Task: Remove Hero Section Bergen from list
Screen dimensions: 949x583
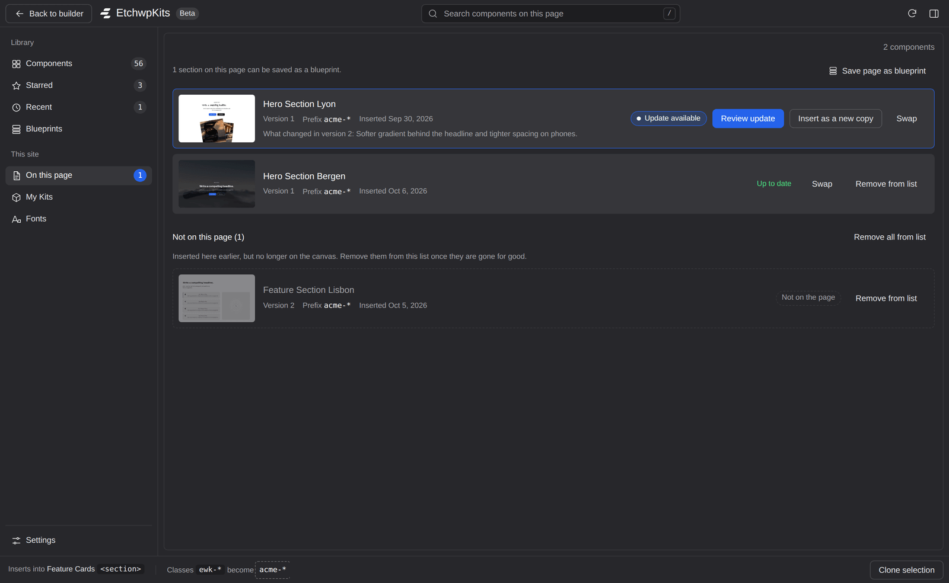Action: [886, 184]
